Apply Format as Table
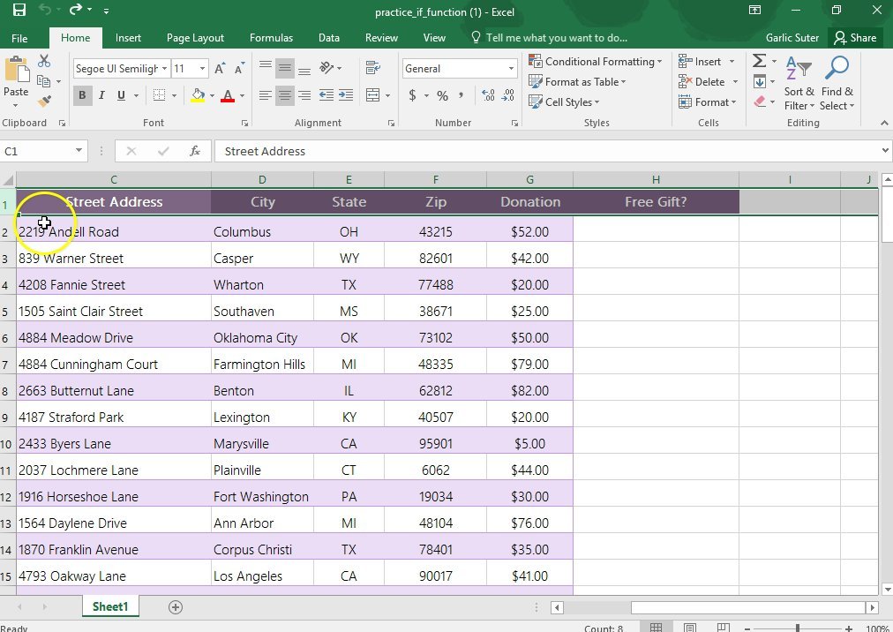893x632 pixels. [577, 81]
